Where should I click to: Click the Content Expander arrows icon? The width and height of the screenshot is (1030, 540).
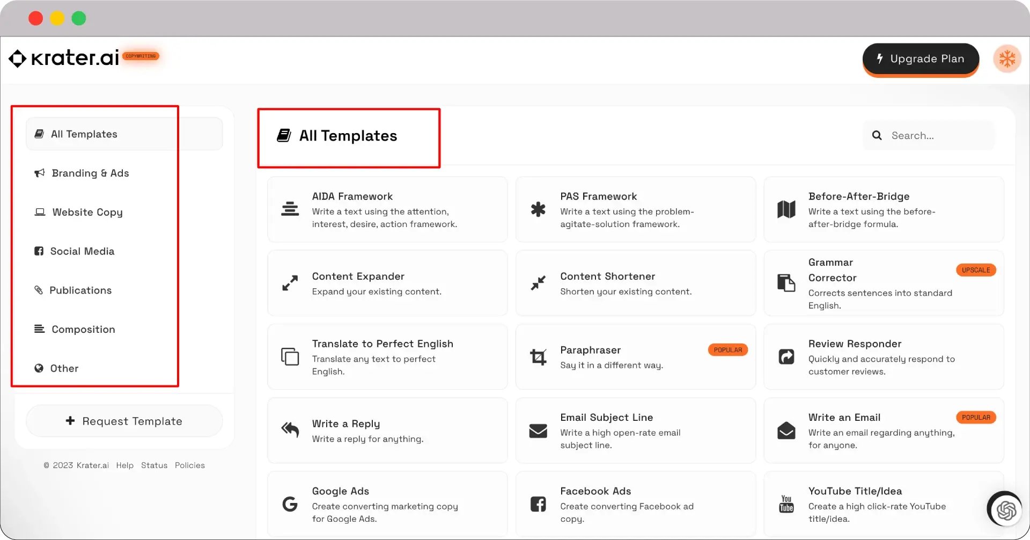290,283
